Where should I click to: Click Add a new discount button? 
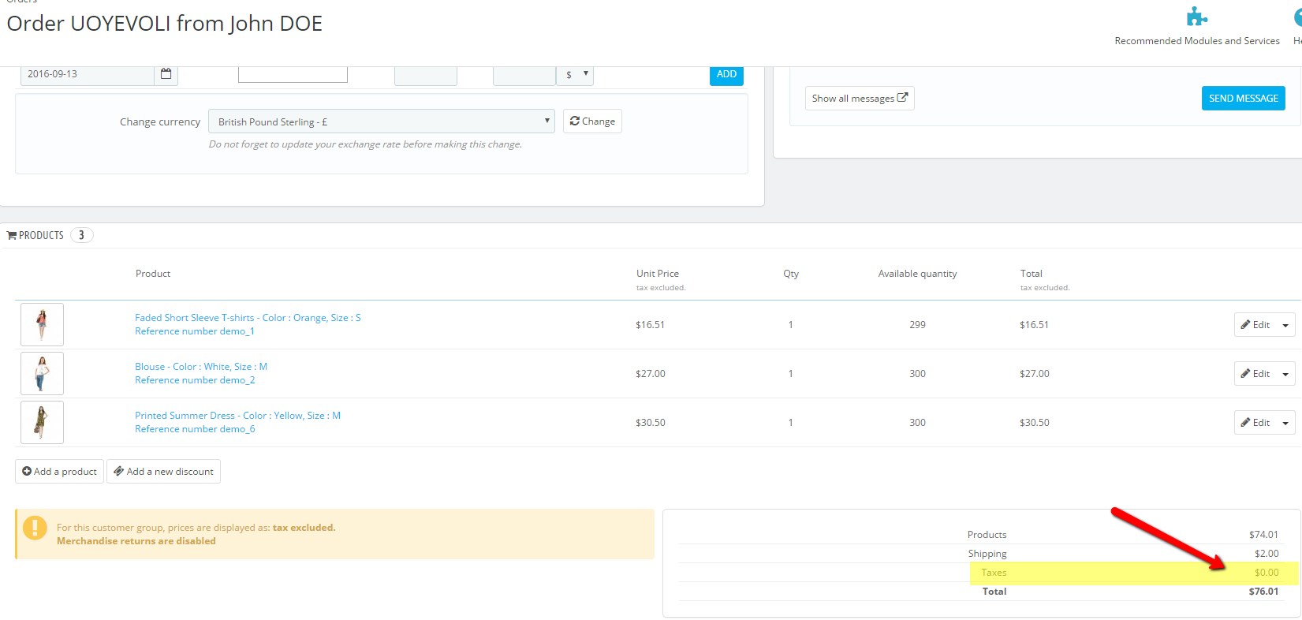(163, 472)
